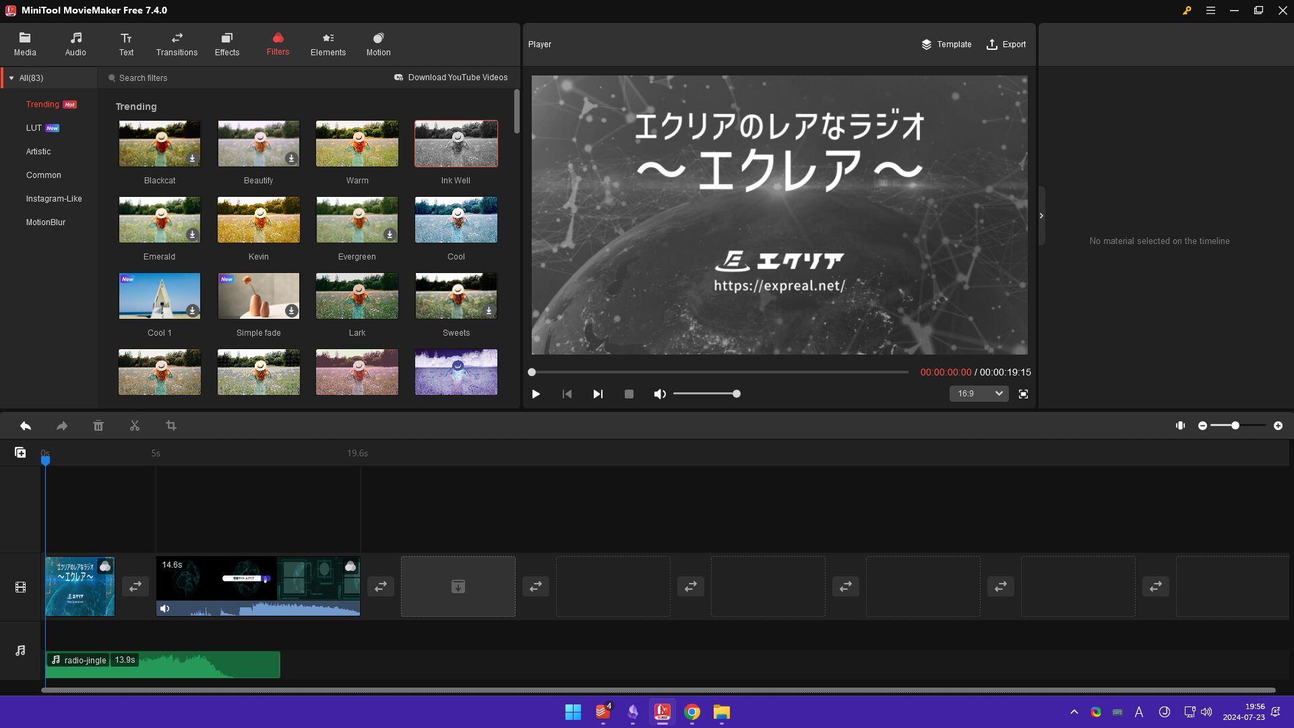Click the Add track icon
The width and height of the screenshot is (1294, 728).
[20, 453]
